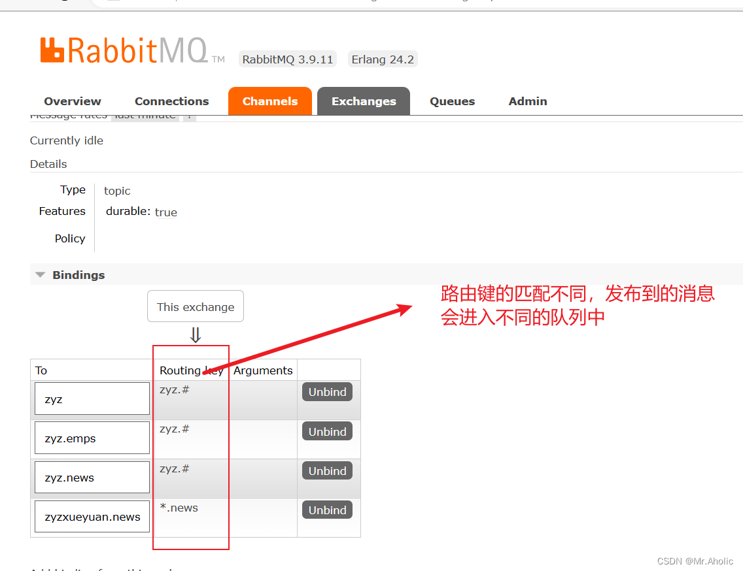
Task: Open the Connections tab
Action: click(x=171, y=101)
